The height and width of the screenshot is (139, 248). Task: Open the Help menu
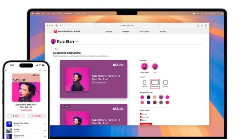(84, 13)
